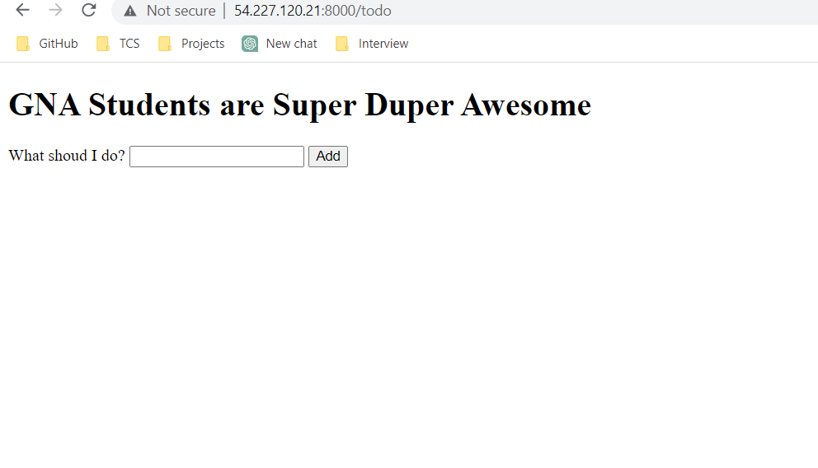Click the Not secure label
The image size is (818, 468).
(x=181, y=11)
